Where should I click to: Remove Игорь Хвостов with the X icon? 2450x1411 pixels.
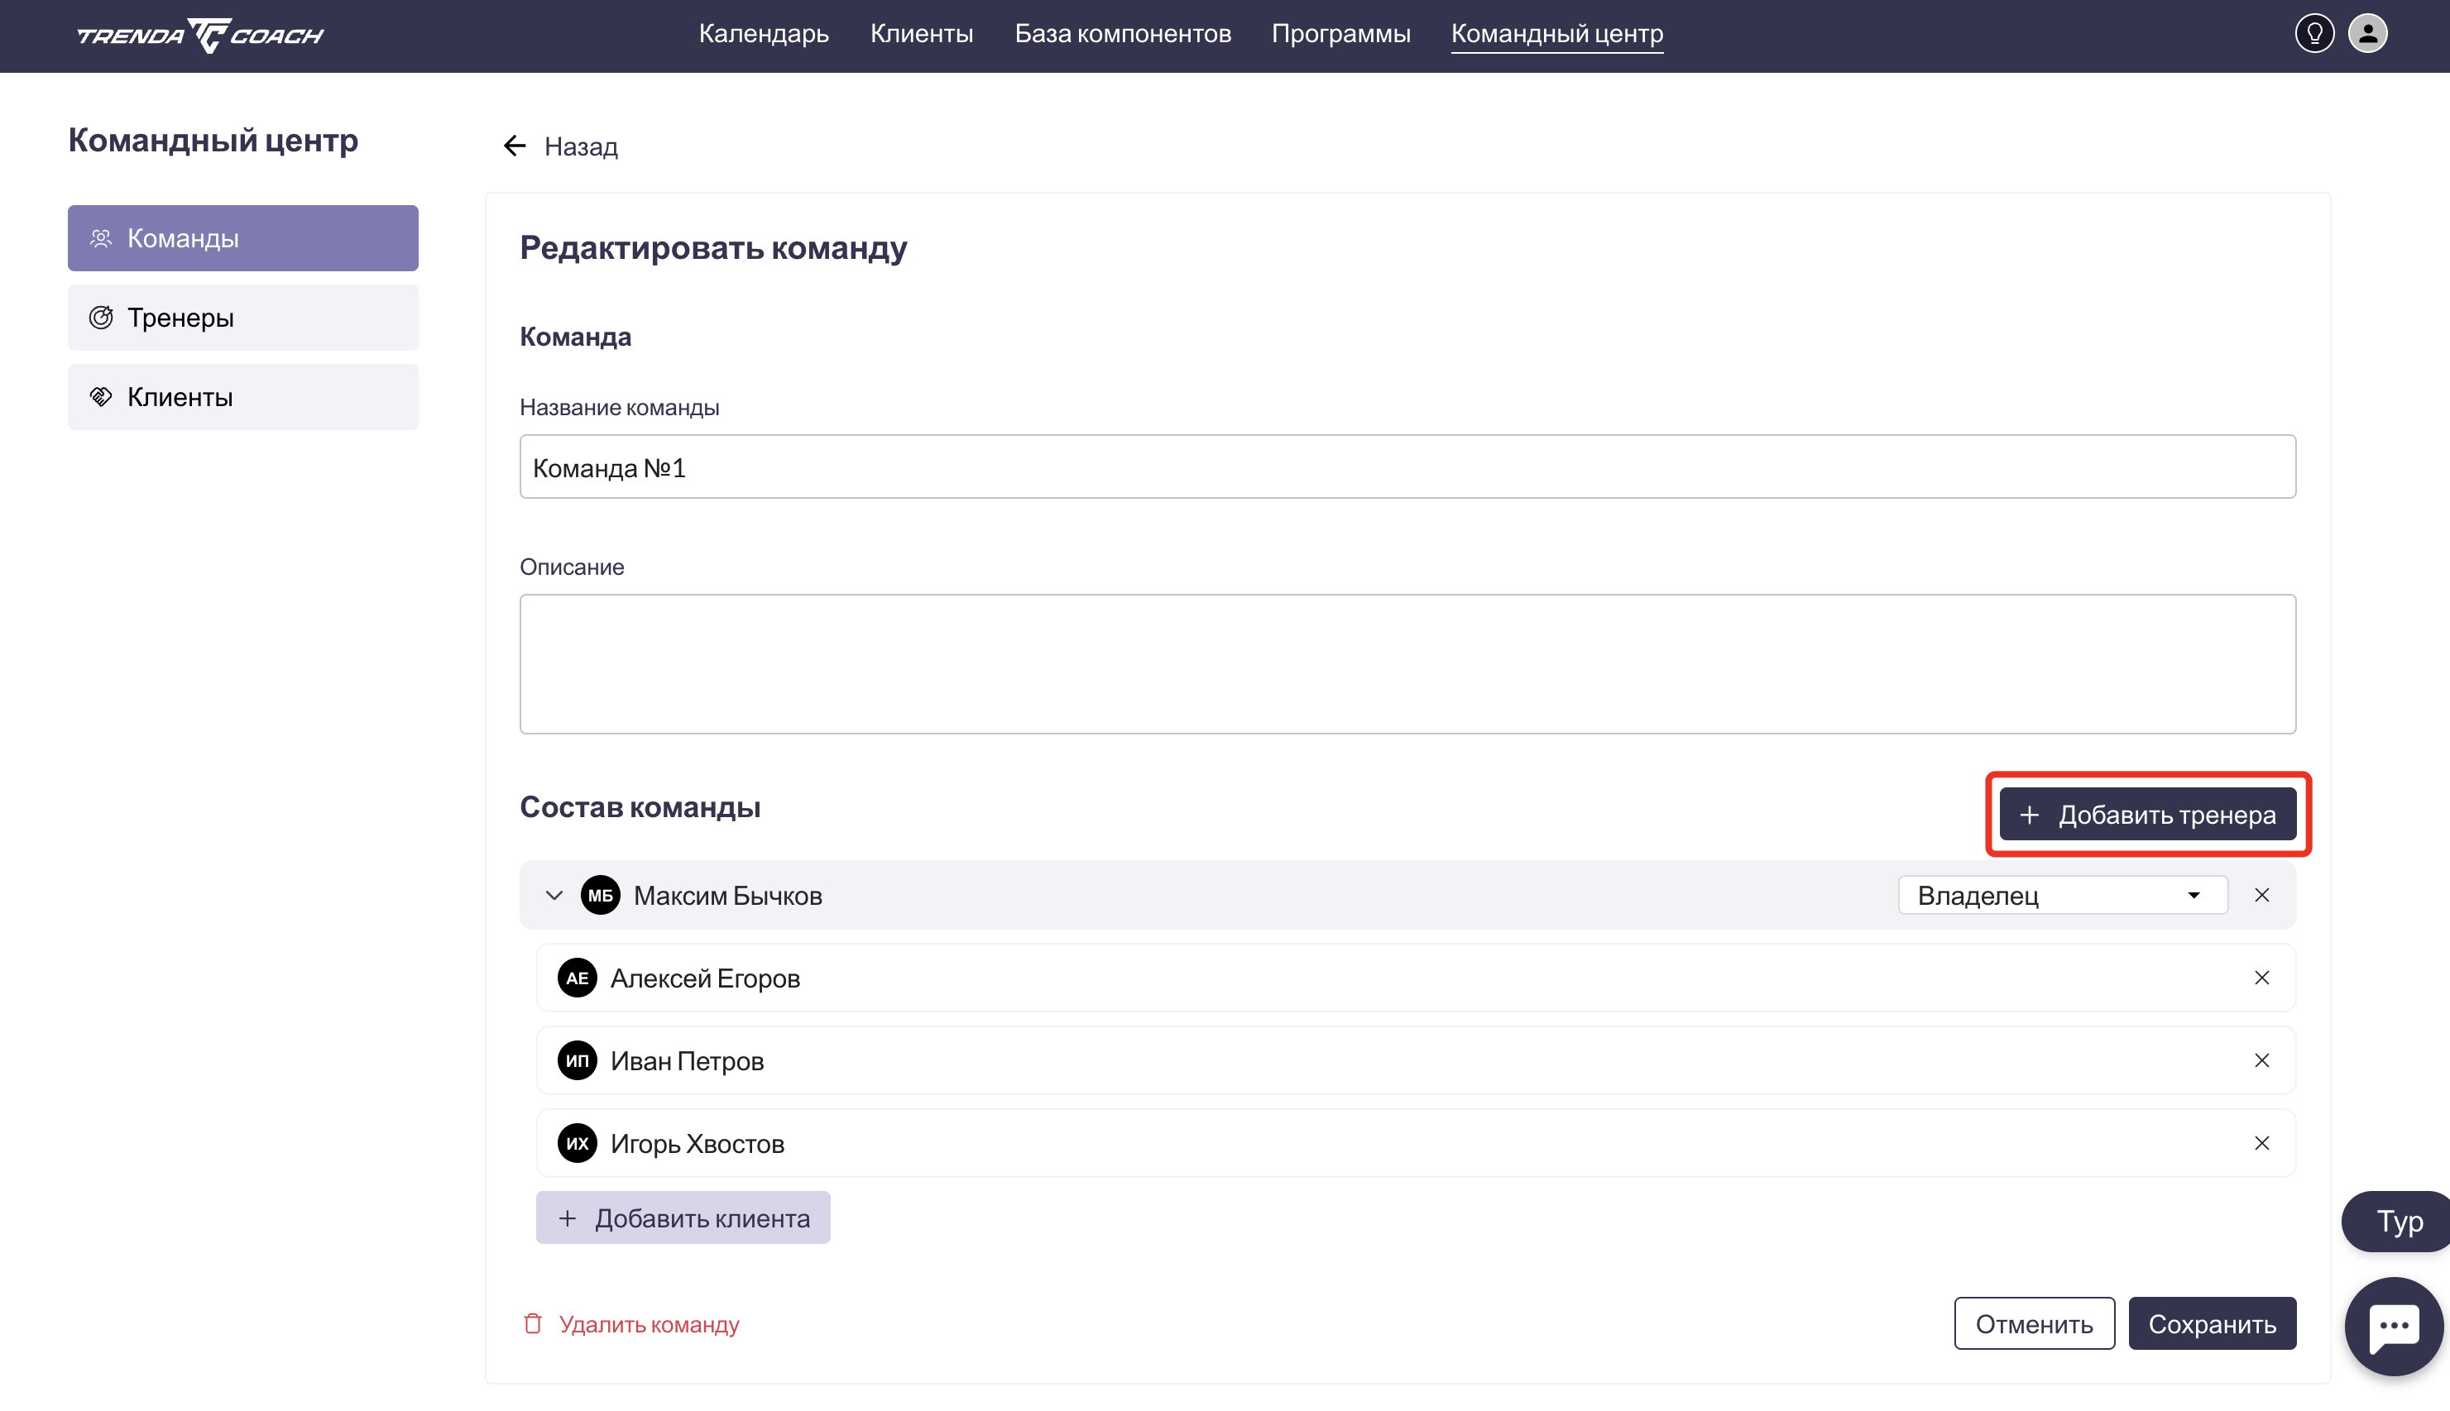[x=2261, y=1144]
